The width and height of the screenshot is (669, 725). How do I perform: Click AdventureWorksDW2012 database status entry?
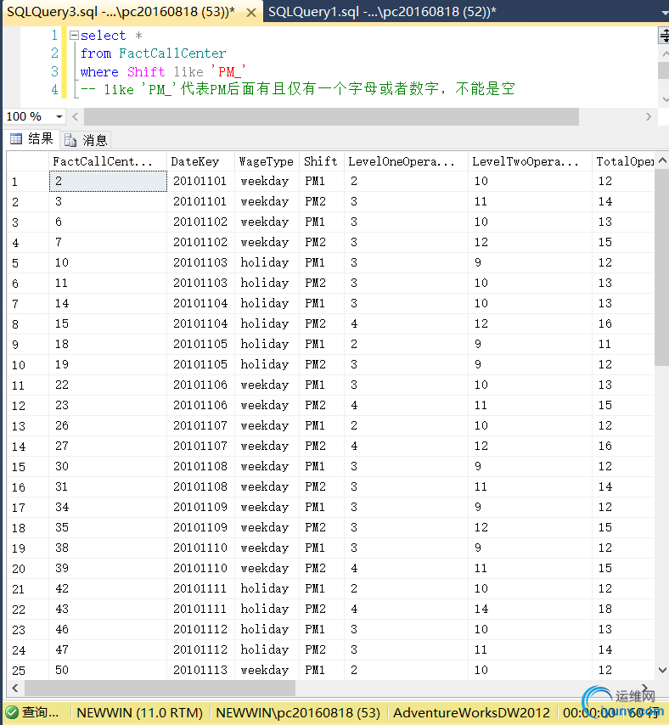click(x=471, y=712)
